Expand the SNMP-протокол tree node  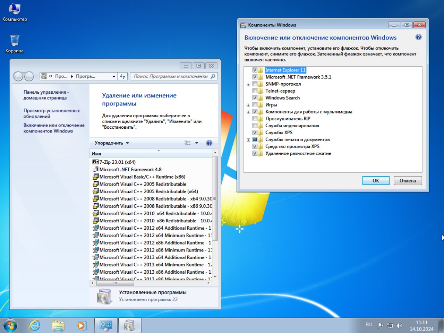pos(248,84)
